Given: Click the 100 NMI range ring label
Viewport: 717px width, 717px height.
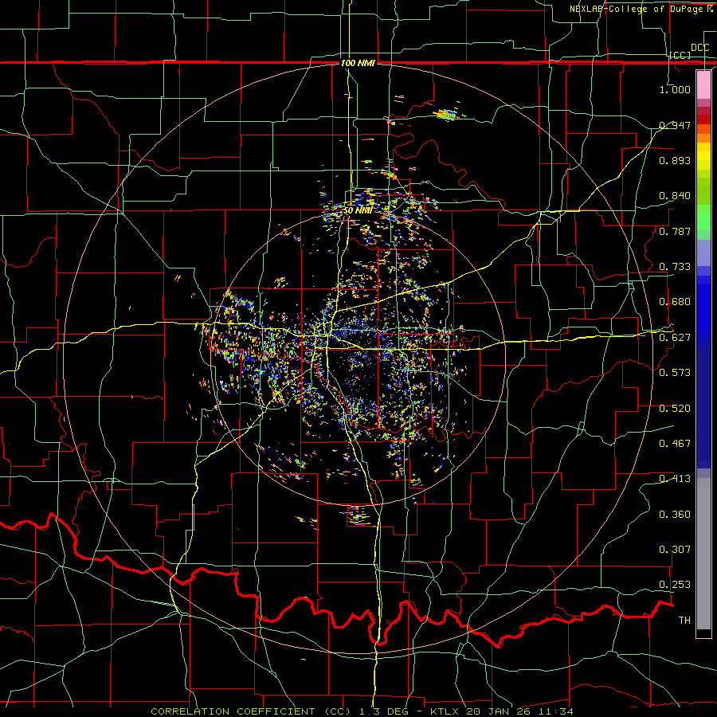Looking at the screenshot, I should pos(358,63).
